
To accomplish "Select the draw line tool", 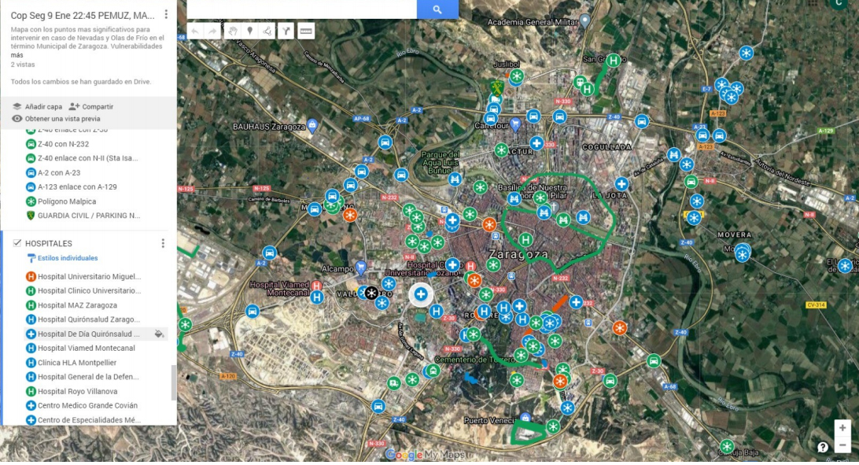I will [x=268, y=31].
